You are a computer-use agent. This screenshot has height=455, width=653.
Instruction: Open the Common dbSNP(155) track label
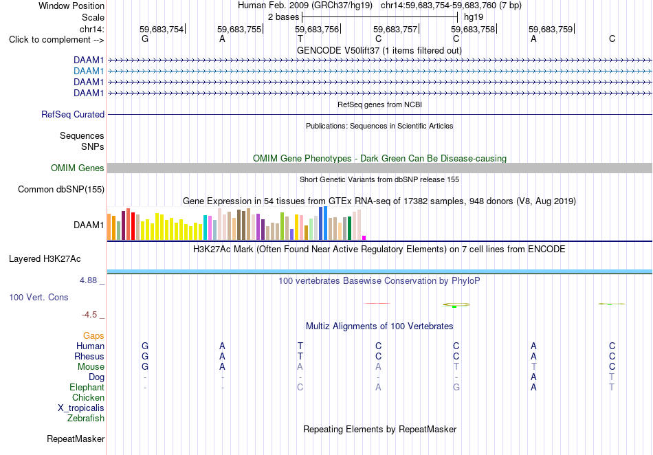coord(61,190)
